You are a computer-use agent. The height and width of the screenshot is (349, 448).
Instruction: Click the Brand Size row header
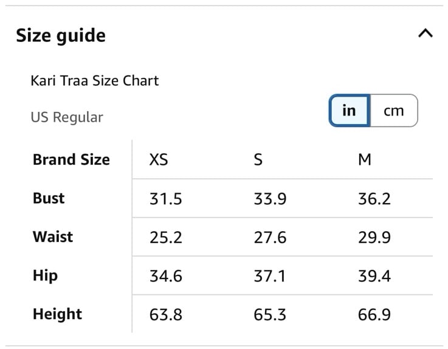[x=71, y=159]
